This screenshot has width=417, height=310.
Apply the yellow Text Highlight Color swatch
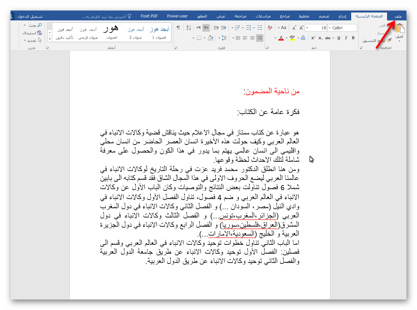tap(292, 38)
